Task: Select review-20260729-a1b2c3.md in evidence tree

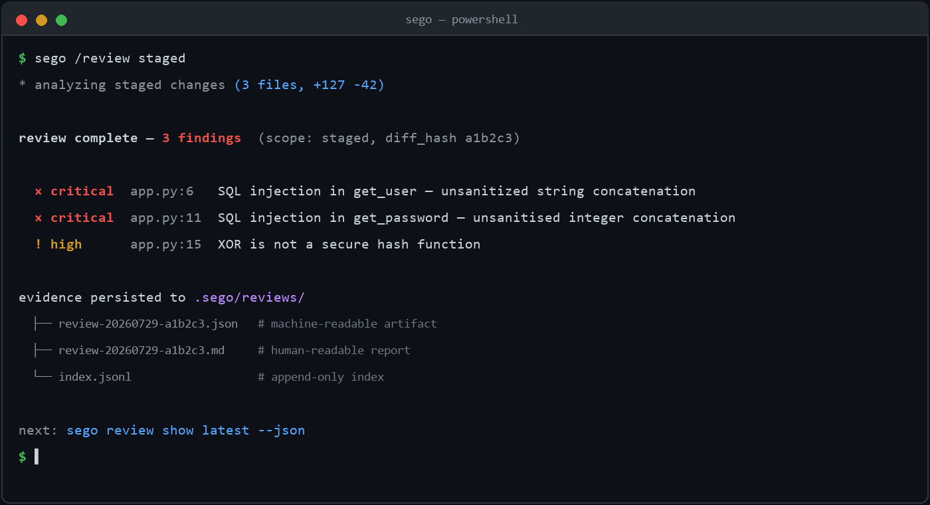Action: [x=141, y=350]
